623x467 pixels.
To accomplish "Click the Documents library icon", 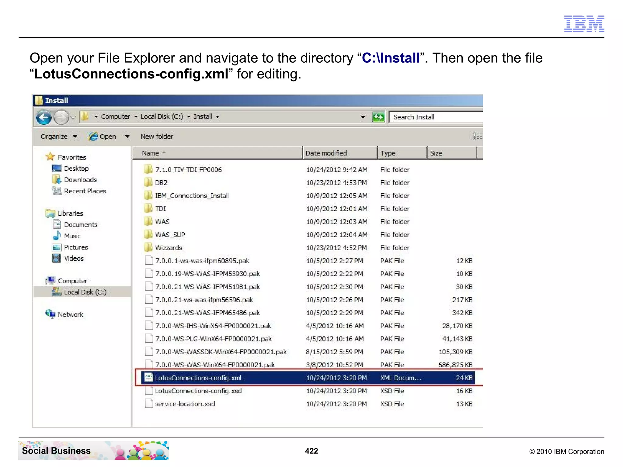I will [57, 225].
